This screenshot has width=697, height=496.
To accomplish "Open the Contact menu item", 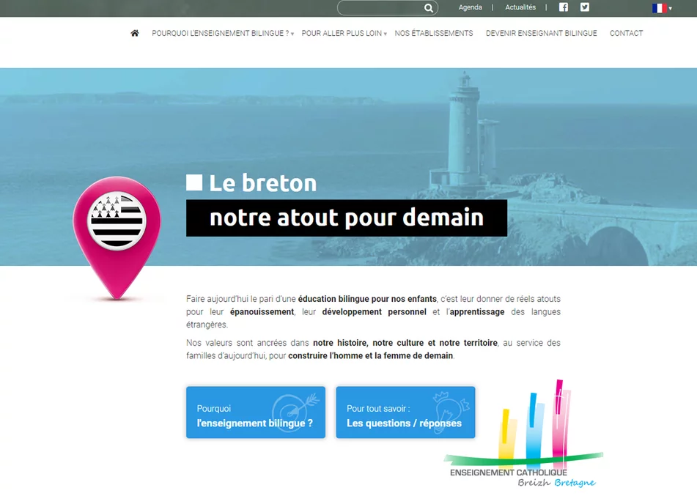I will pos(626,33).
